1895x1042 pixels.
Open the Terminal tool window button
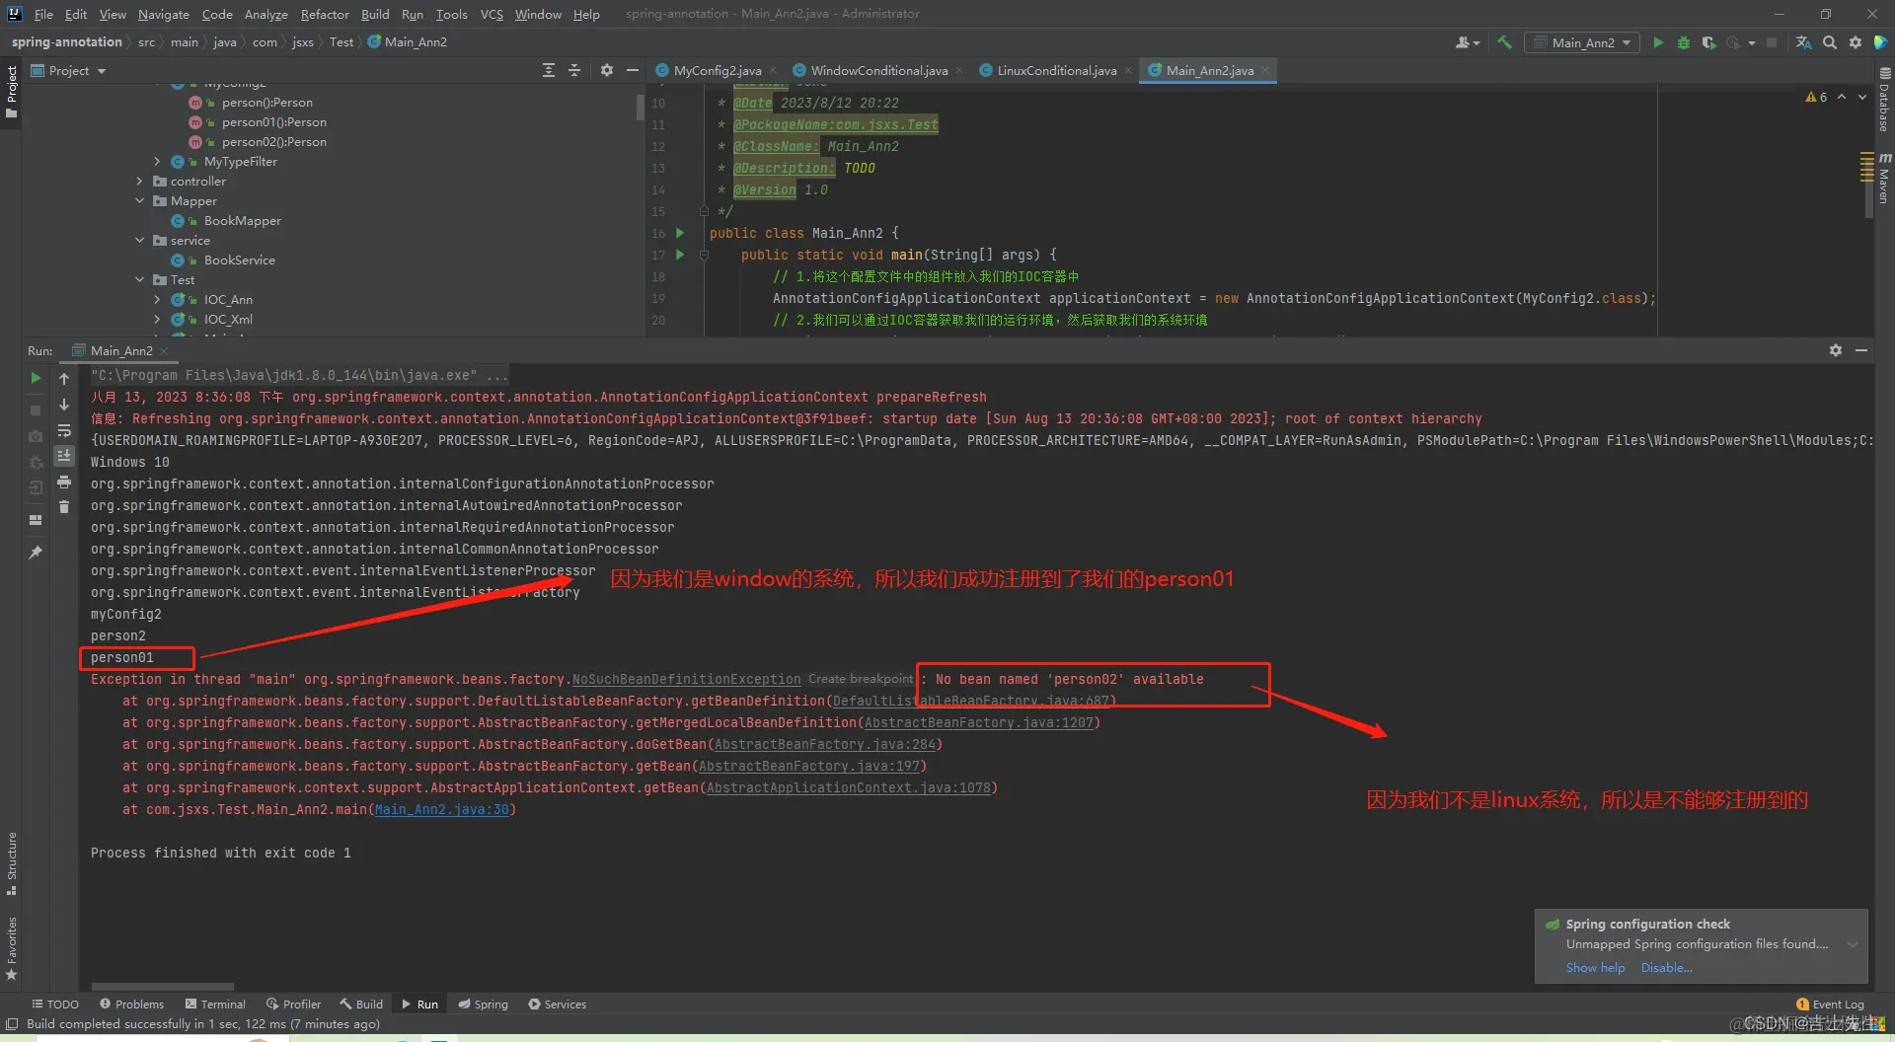point(215,1005)
